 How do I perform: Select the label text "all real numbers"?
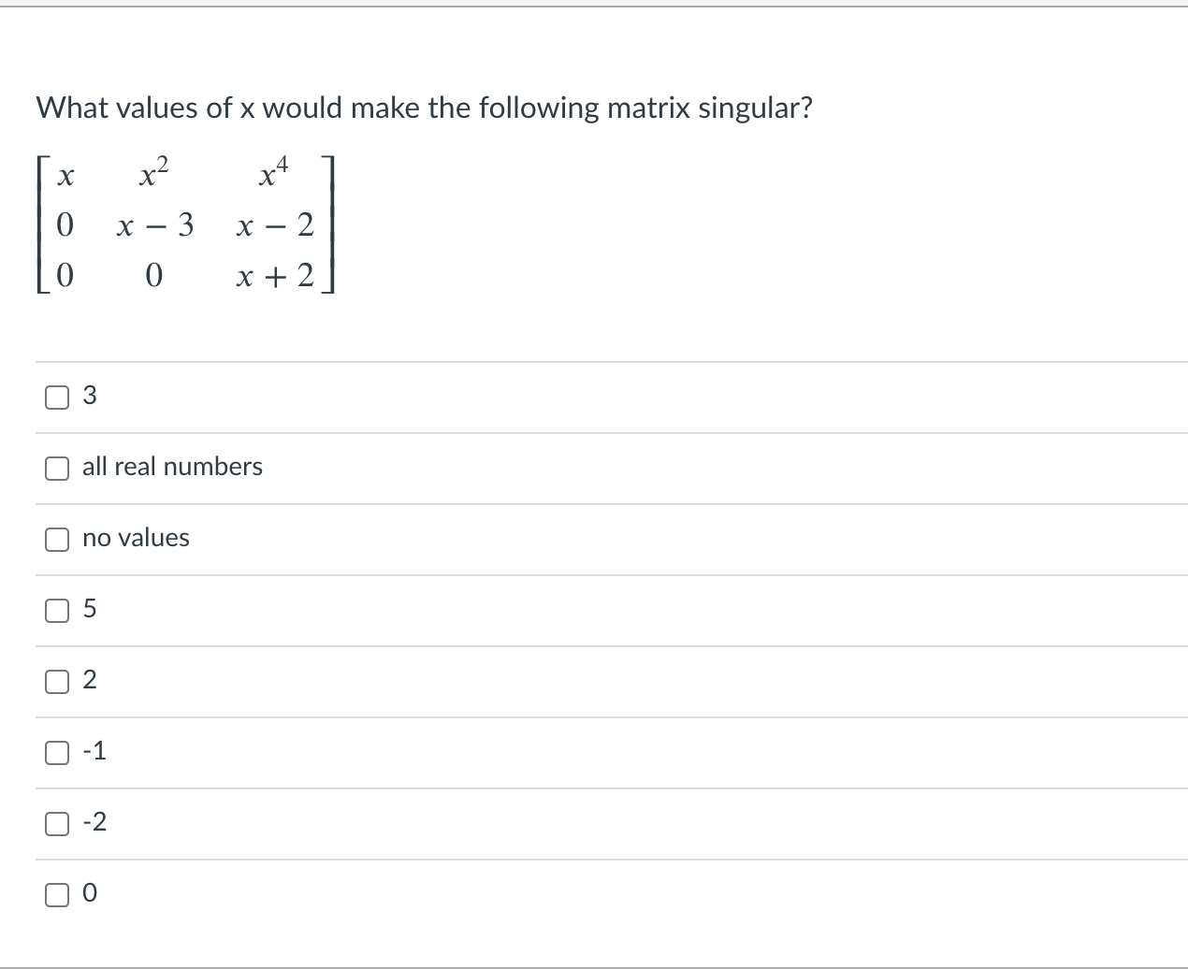(x=171, y=467)
